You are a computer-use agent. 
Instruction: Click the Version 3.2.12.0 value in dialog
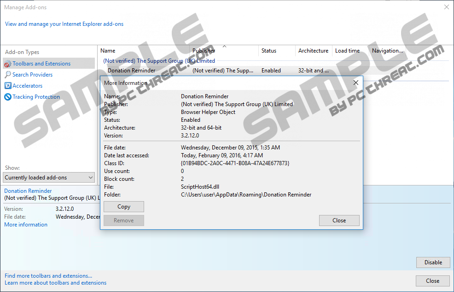[190, 136]
